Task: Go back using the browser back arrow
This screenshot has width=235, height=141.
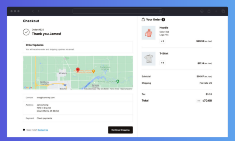Action: tap(33, 11)
